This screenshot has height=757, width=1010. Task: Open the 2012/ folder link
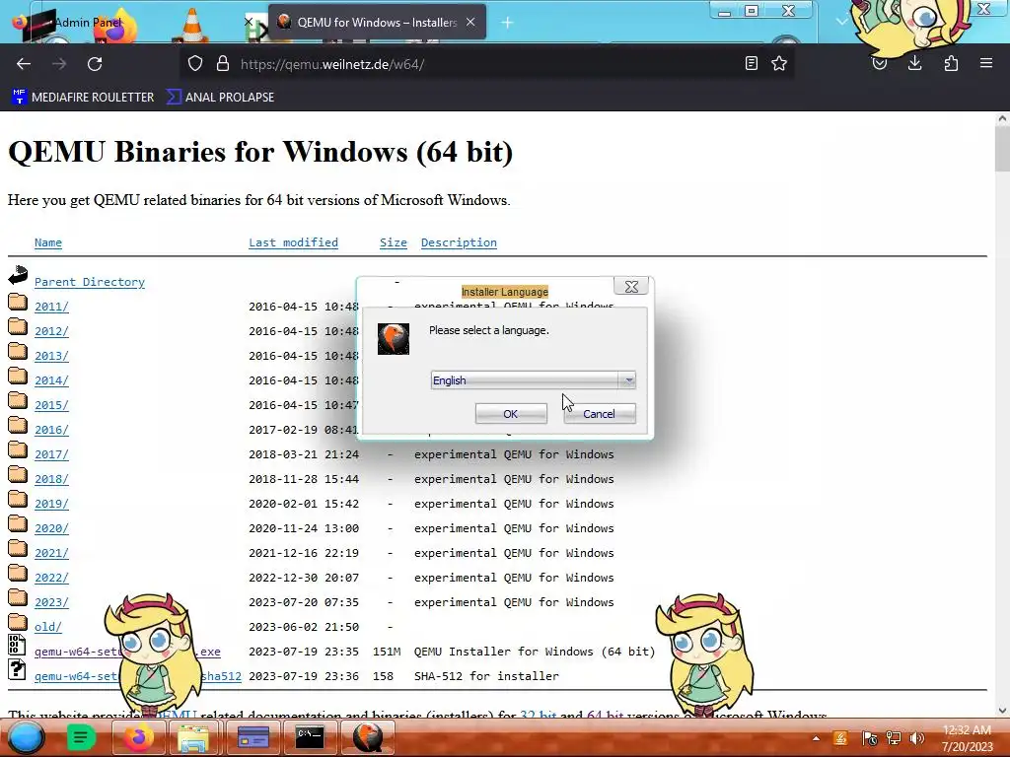click(51, 331)
